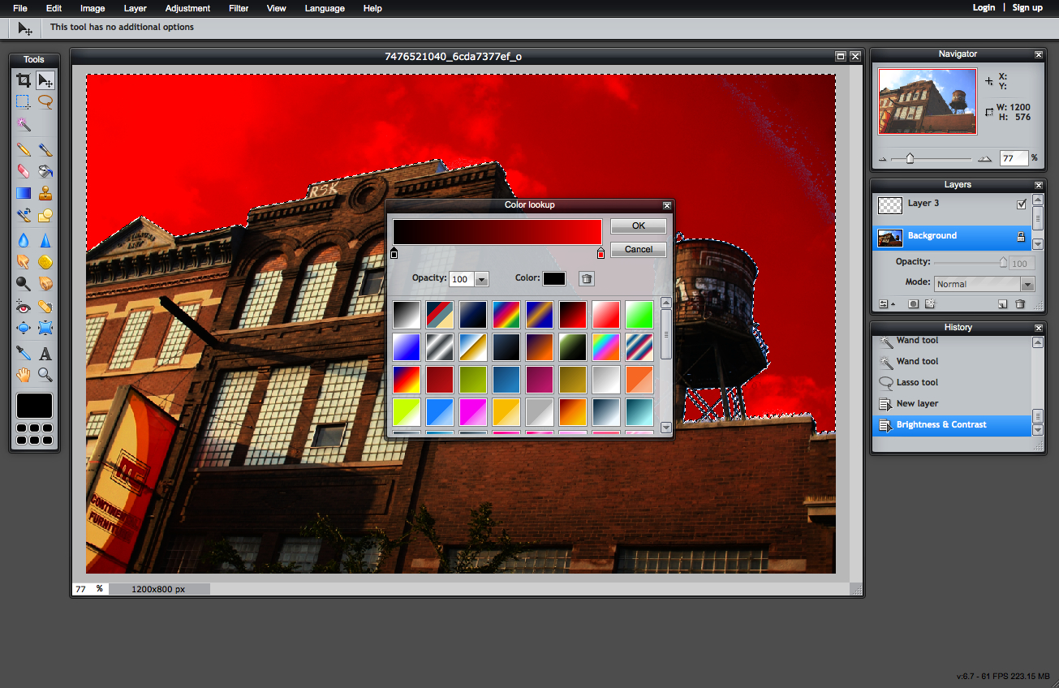
Task: Select the Sharpen cone tool
Action: coord(45,240)
